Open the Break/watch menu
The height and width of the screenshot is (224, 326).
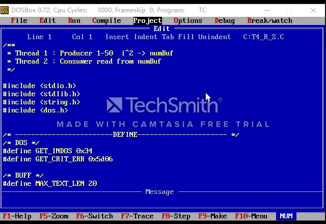click(x=269, y=20)
